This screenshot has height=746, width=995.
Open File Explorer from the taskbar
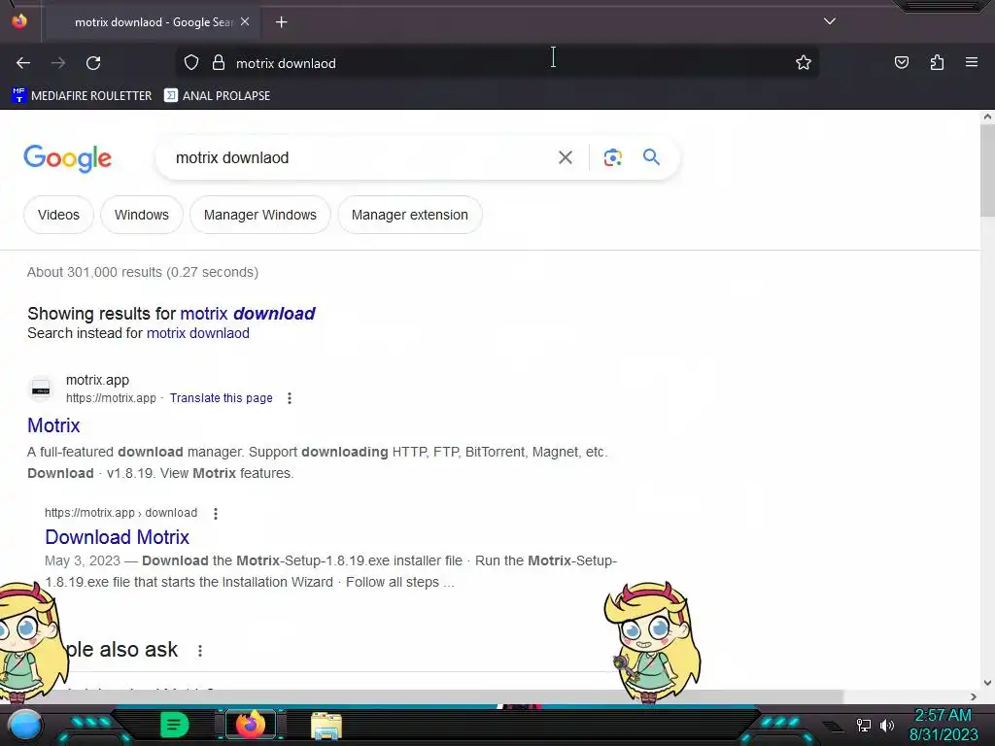(x=326, y=726)
